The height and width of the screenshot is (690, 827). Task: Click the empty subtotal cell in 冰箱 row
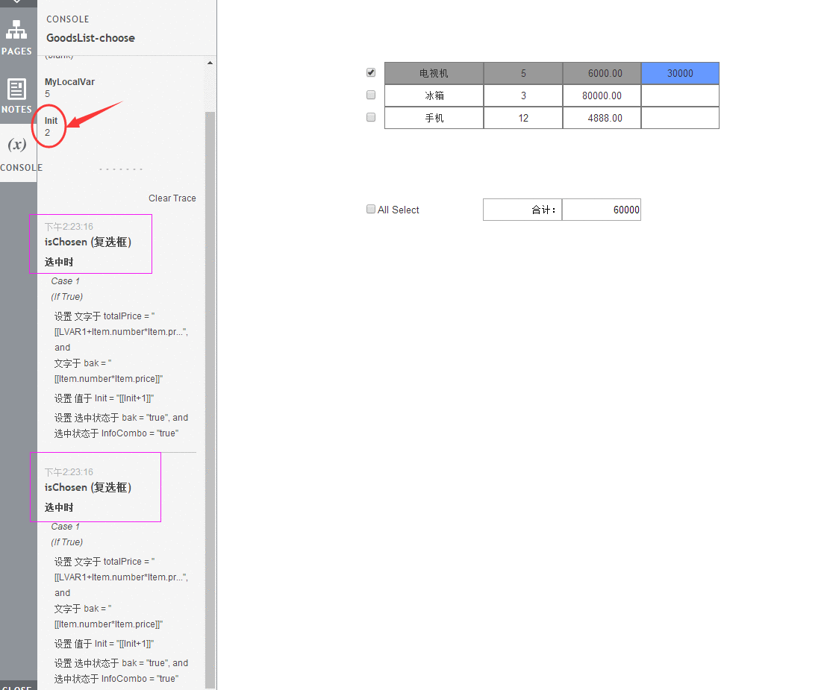(680, 95)
